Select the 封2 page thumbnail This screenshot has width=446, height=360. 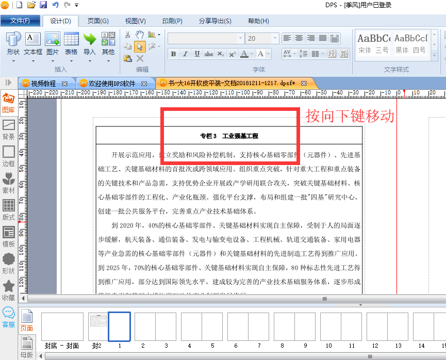pyautogui.click(x=98, y=326)
